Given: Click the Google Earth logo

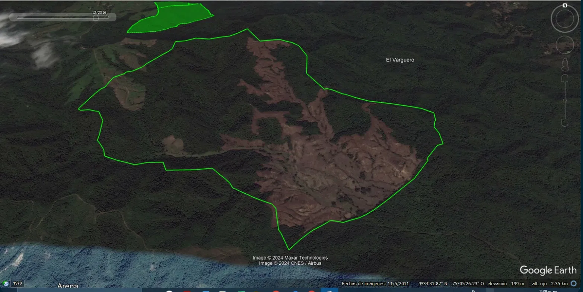Looking at the screenshot, I should click(x=548, y=270).
